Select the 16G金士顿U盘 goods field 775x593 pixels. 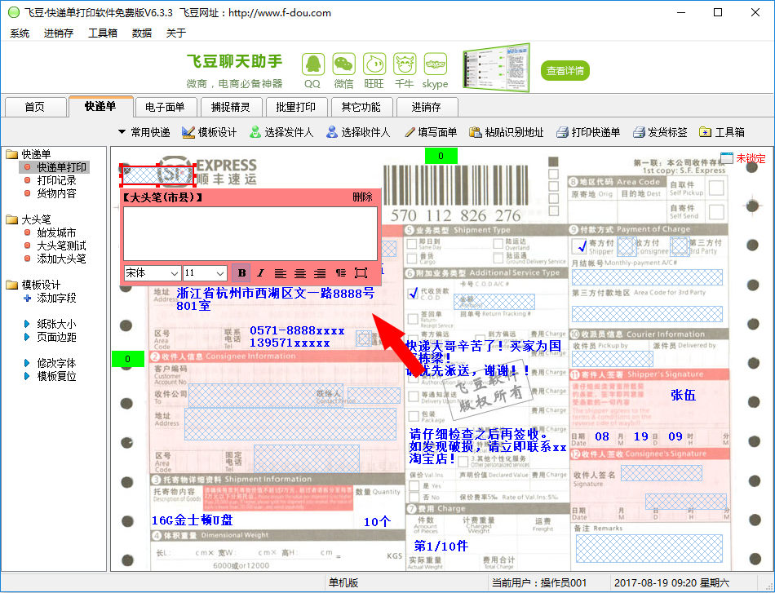pyautogui.click(x=193, y=520)
